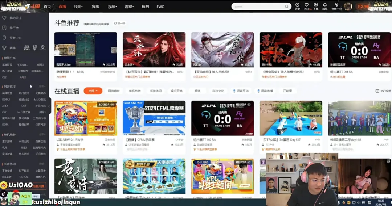Open 《黄金双倍》狼人杀 stream title
The image size is (392, 206).
tap(283, 72)
